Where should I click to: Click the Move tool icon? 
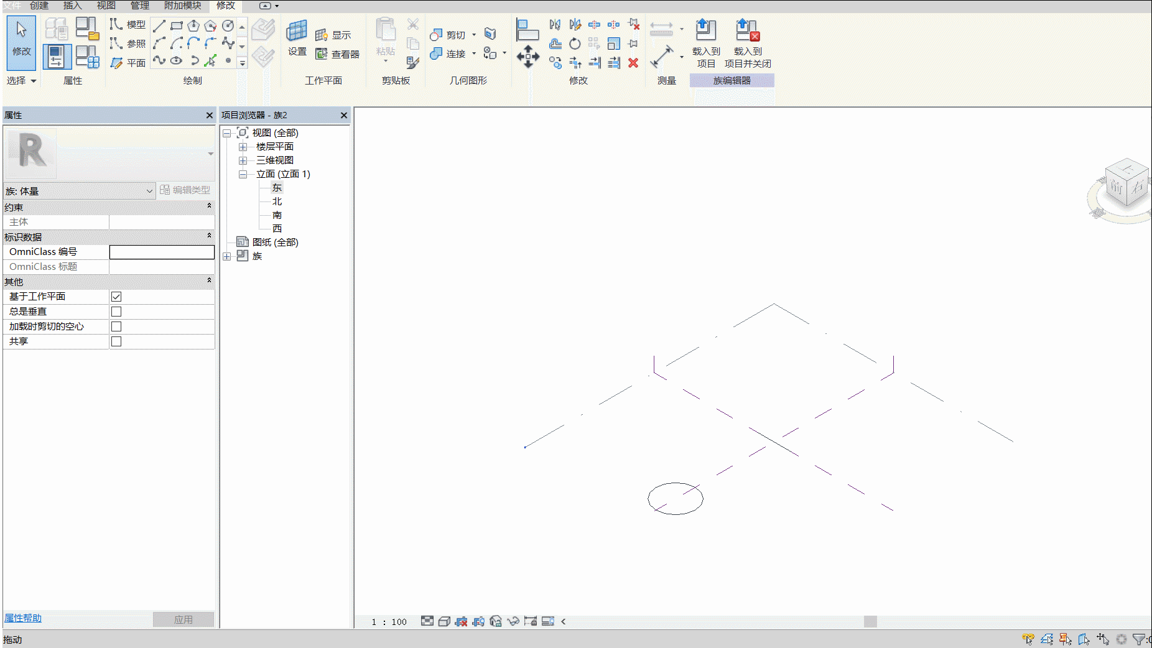pyautogui.click(x=528, y=57)
